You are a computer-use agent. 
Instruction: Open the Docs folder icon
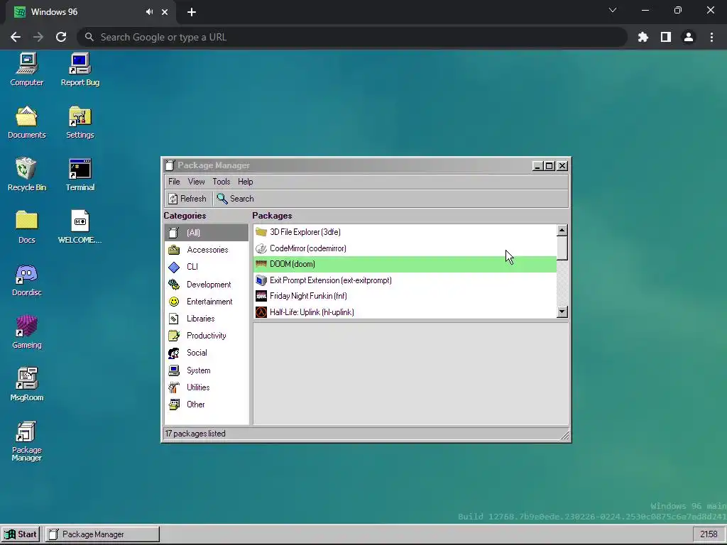coord(26,227)
